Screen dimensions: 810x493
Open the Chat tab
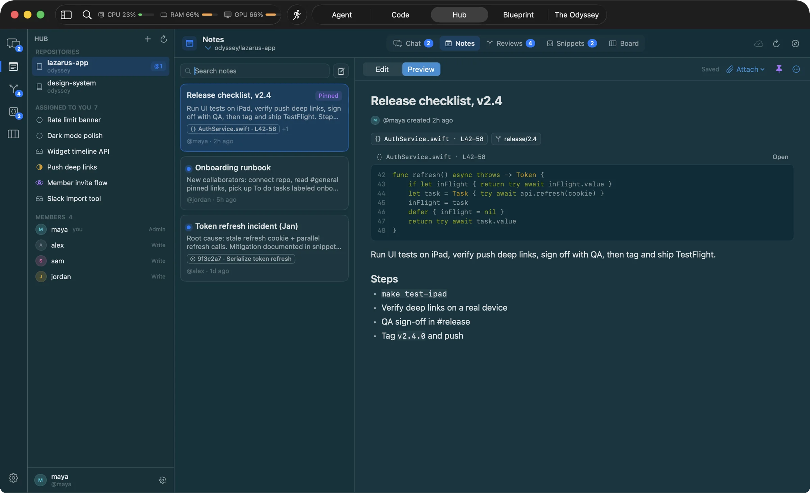pos(413,43)
